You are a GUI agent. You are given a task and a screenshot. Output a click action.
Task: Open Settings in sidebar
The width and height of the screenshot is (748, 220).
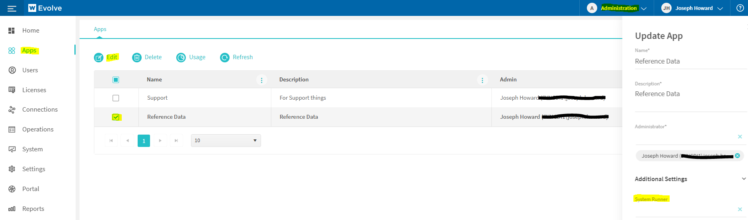pos(33,169)
